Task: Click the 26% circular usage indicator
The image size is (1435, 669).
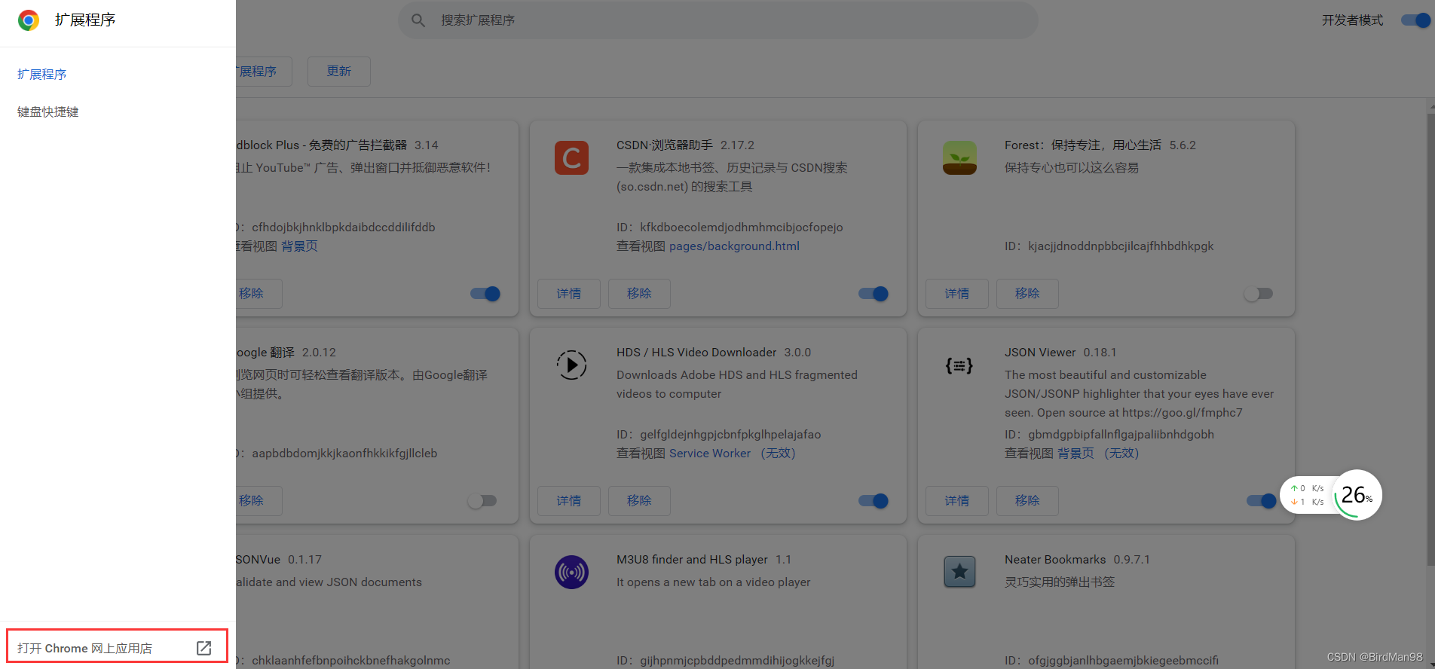Action: click(x=1357, y=495)
